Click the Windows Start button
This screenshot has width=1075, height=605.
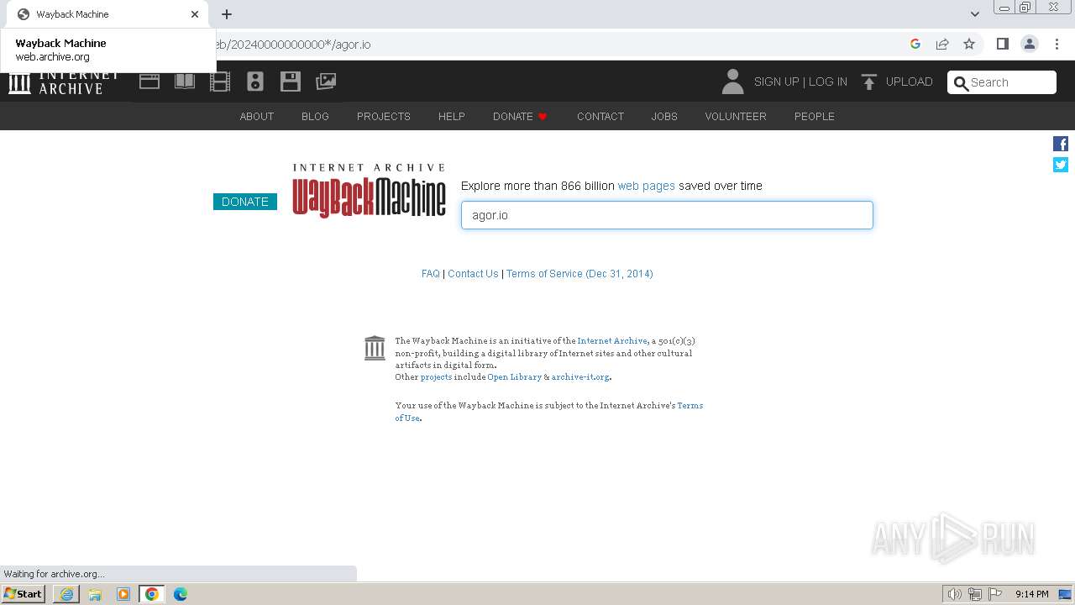(x=24, y=594)
